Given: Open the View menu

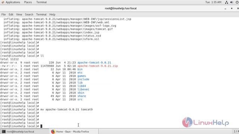Looking at the screenshot, I should [x=19, y=15].
